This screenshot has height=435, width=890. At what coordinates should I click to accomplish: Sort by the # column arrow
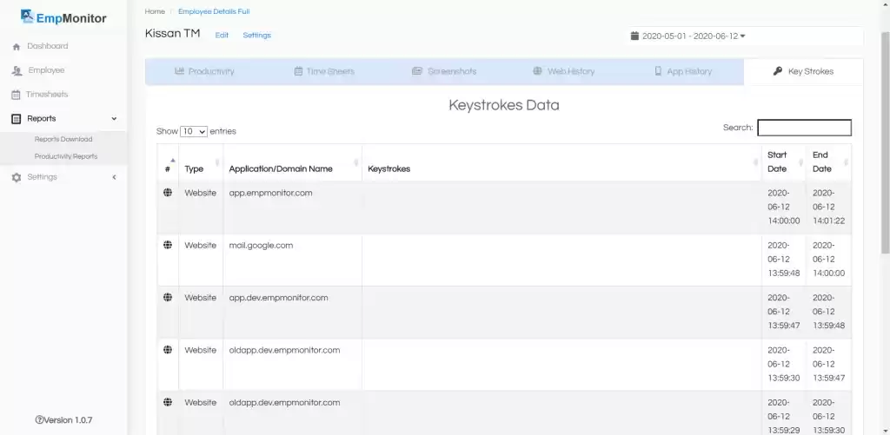coord(173,161)
